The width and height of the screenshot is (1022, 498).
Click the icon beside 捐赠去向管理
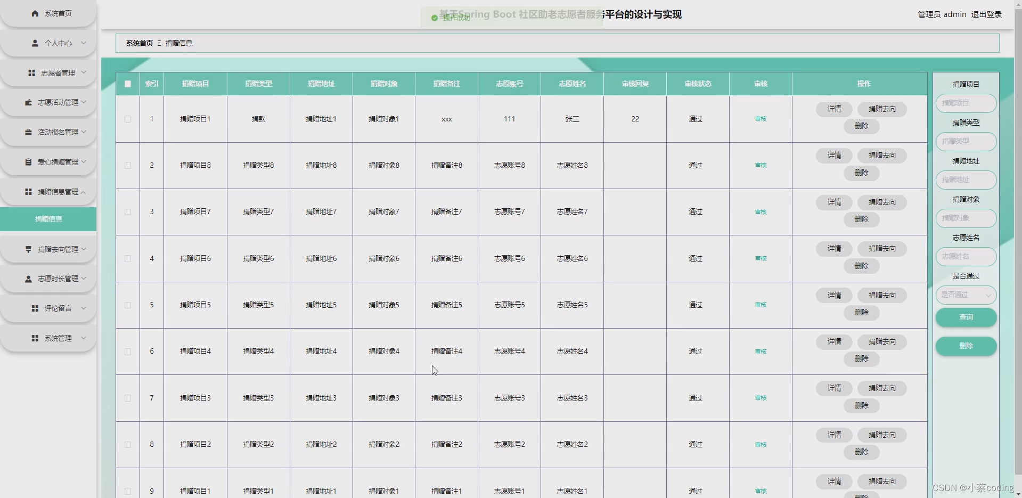point(29,249)
